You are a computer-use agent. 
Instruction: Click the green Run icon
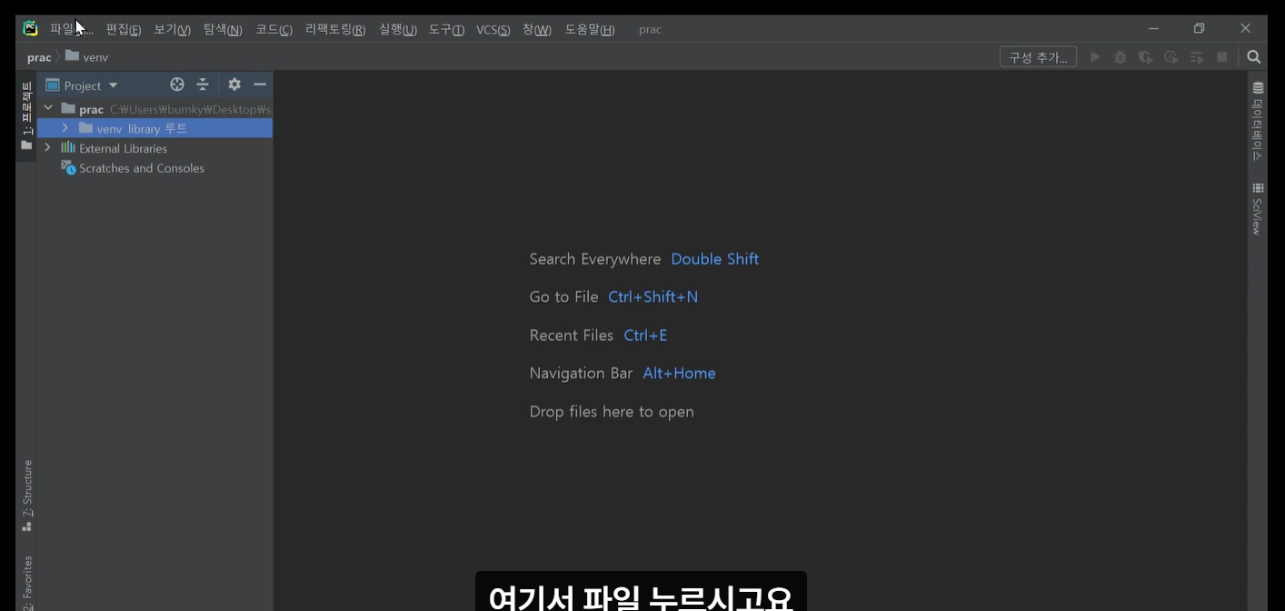(x=1095, y=57)
